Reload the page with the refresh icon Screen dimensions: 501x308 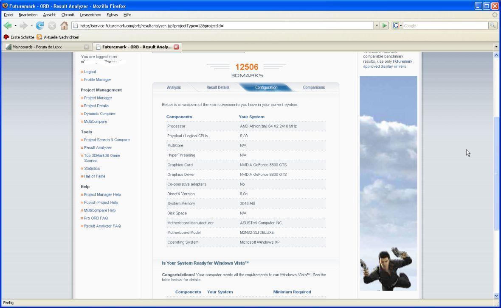tap(40, 25)
